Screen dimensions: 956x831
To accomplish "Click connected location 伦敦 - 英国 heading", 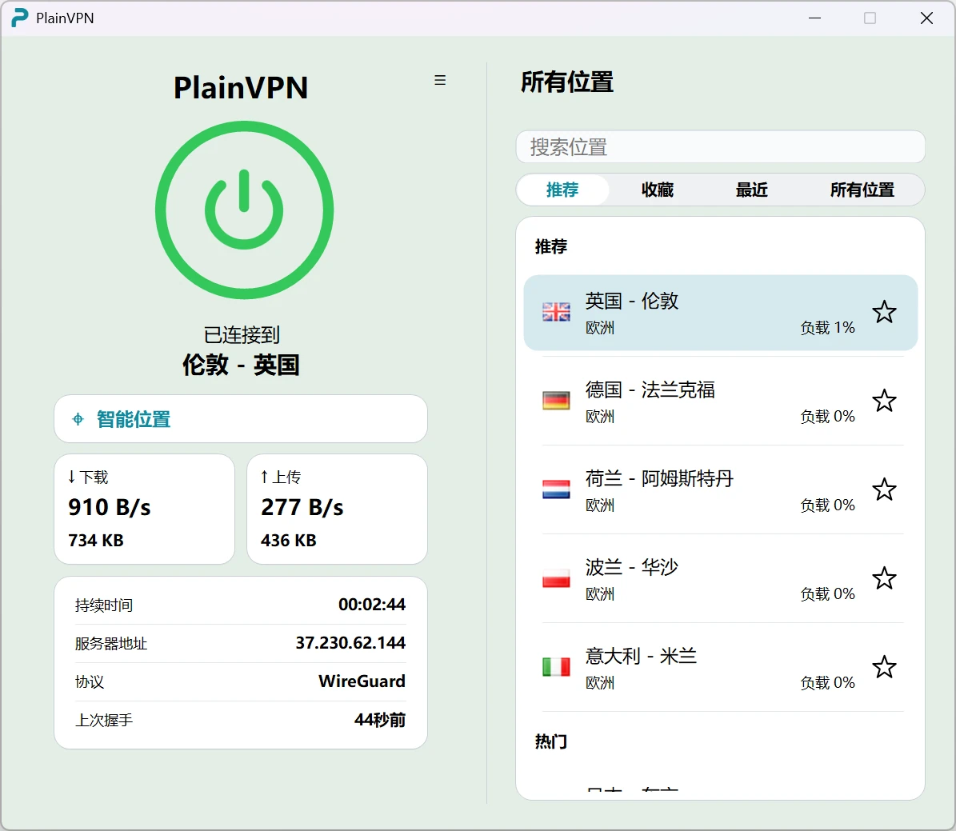I will pos(241,365).
